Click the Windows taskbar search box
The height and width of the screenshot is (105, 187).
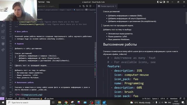28,102
